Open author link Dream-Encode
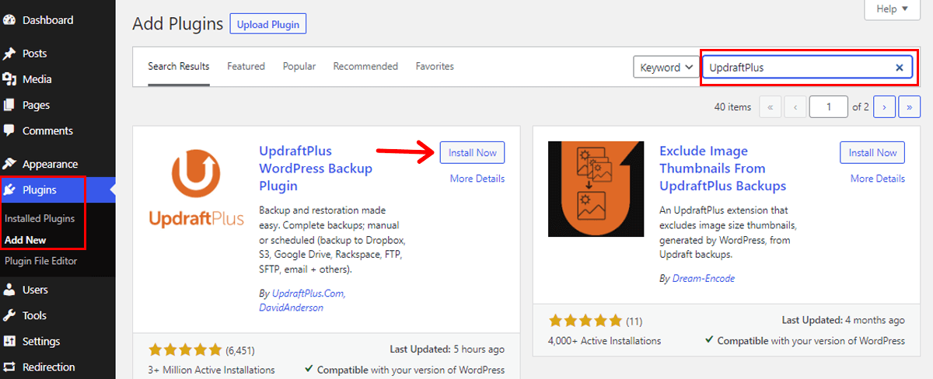The height and width of the screenshot is (379, 933). [703, 278]
